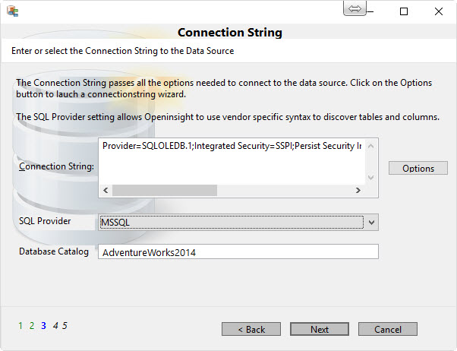Click the connection string scroll-up arrow

[371, 146]
